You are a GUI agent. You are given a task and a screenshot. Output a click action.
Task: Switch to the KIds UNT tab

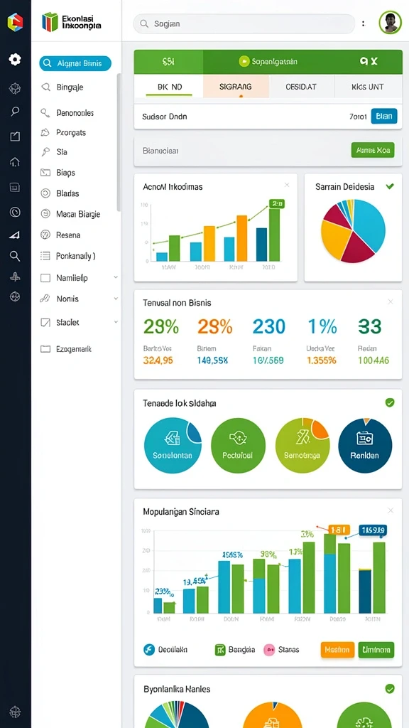[x=368, y=87]
